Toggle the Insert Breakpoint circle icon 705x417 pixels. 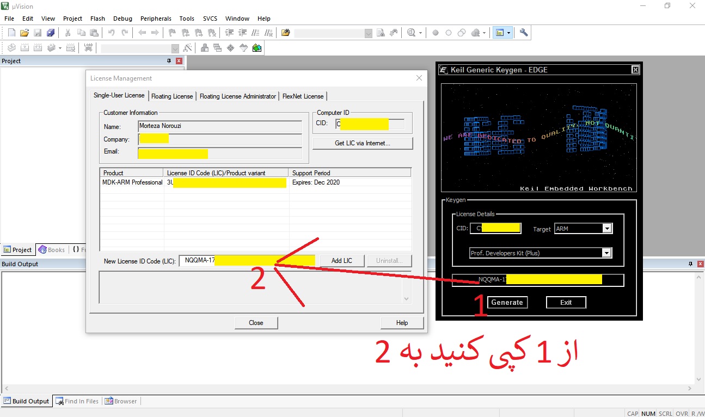(436, 33)
